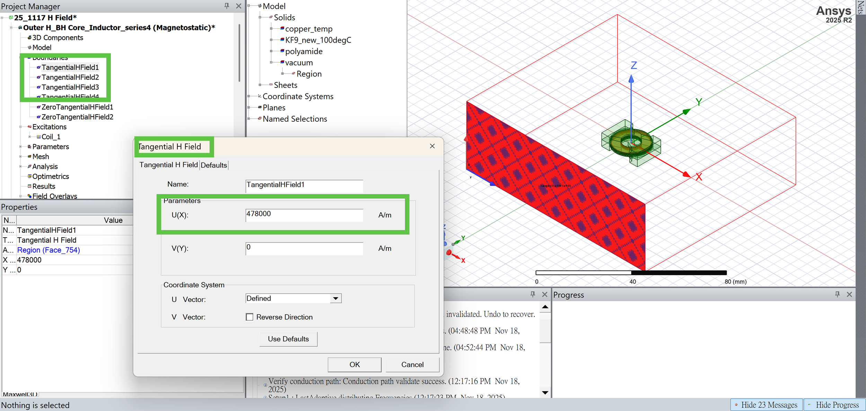Click the ZeroTangentialHField2 boundary icon
Screen dimensions: 866x411
(x=38, y=117)
